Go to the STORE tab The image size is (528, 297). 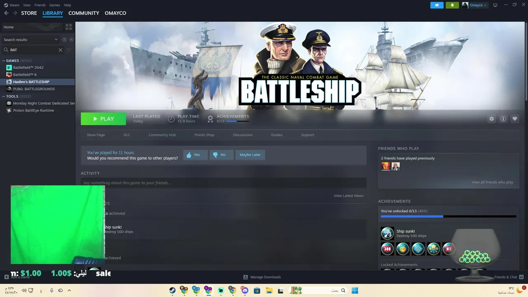pos(29,13)
